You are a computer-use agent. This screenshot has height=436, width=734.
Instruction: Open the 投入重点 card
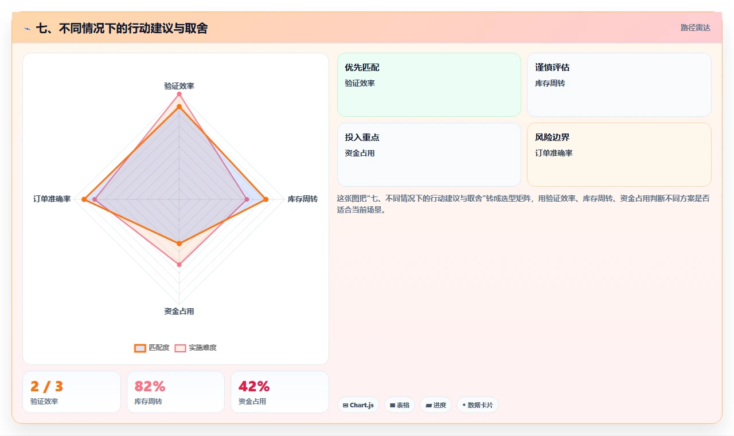[x=429, y=155]
